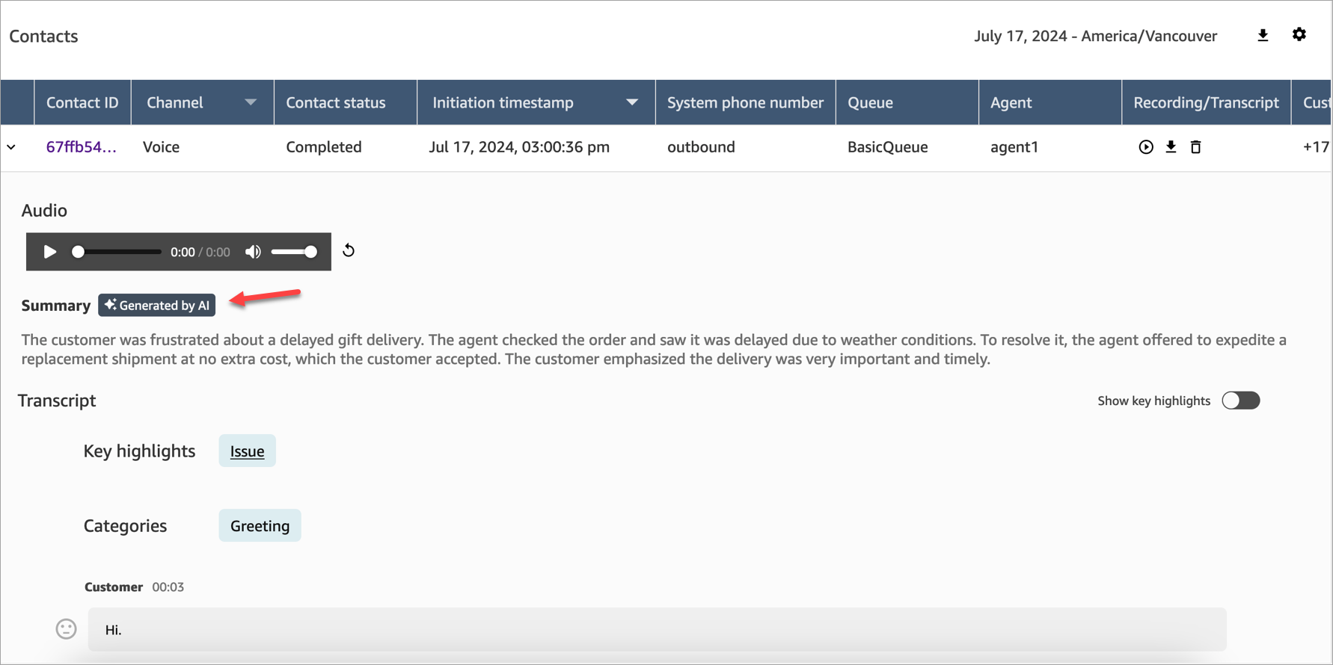
Task: Download the contacts list from header
Action: coord(1263,35)
